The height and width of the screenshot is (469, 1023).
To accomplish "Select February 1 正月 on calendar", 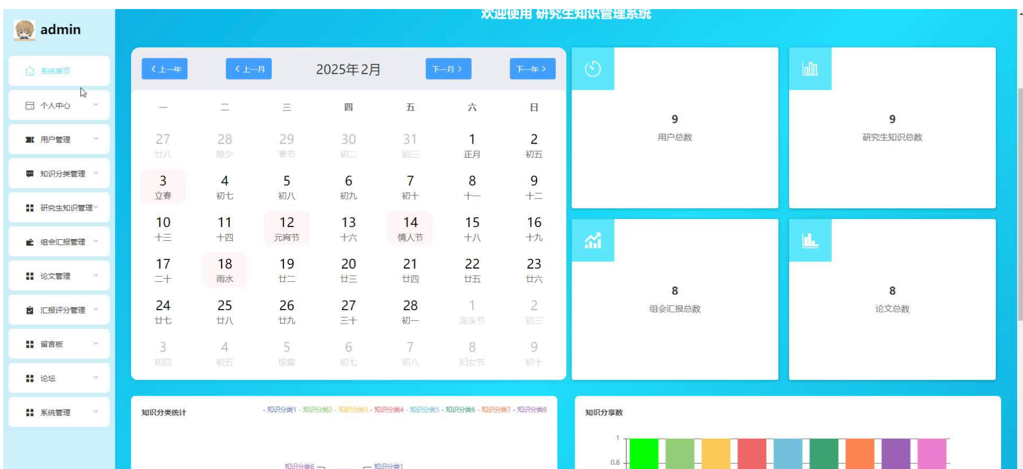I will point(472,146).
